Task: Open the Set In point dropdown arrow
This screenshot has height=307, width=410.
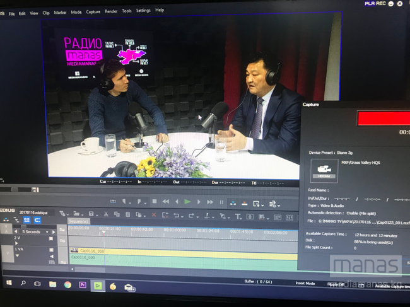Action: pos(129,203)
